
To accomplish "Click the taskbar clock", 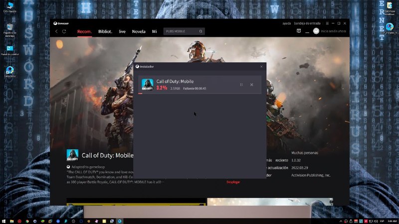I will pos(393,221).
